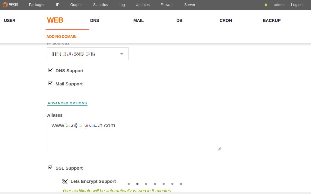Open the IP address combo box
Viewport: 311px width, 194px height.
[88, 54]
